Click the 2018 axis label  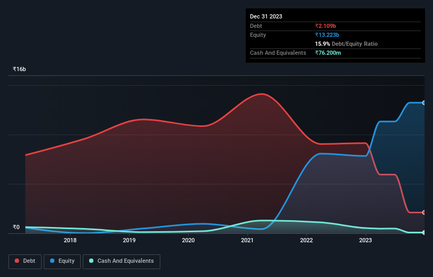tap(70, 240)
